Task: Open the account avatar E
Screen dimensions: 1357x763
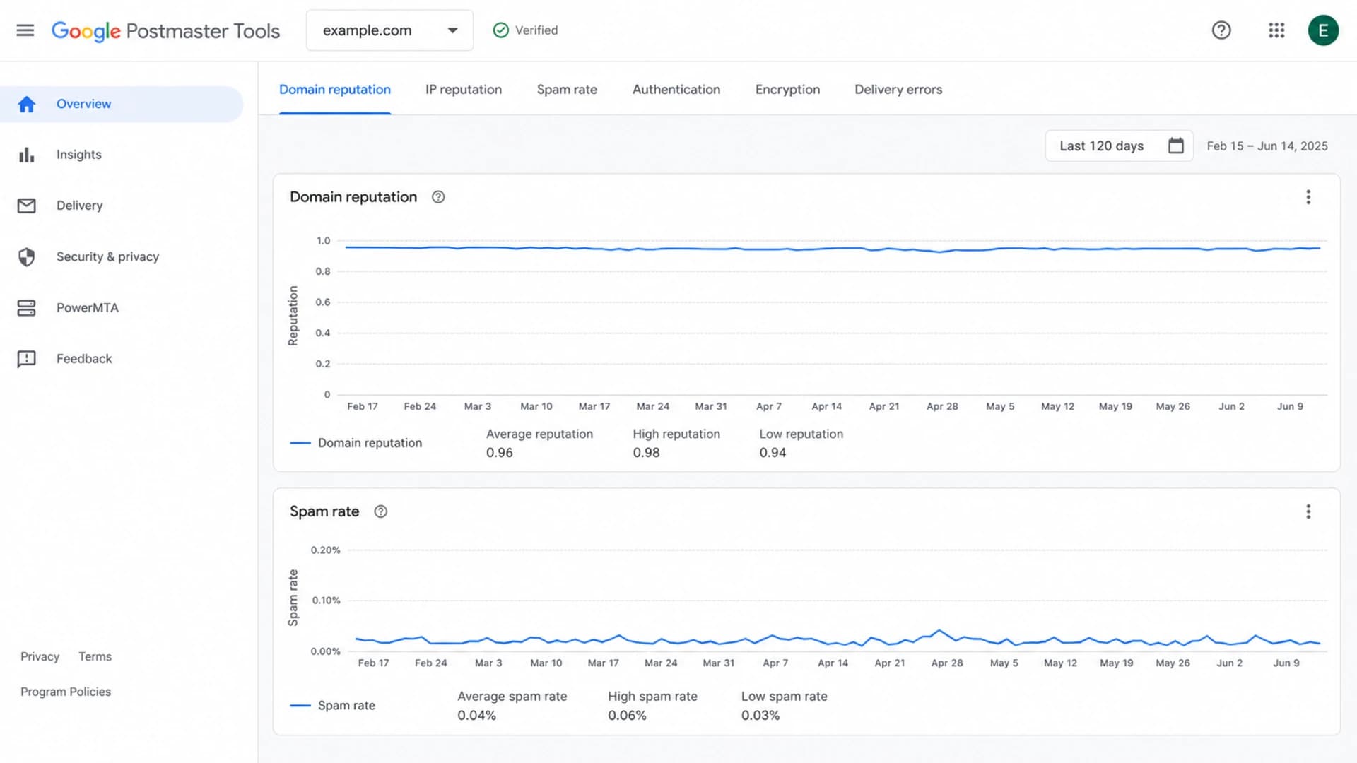Action: pyautogui.click(x=1323, y=30)
